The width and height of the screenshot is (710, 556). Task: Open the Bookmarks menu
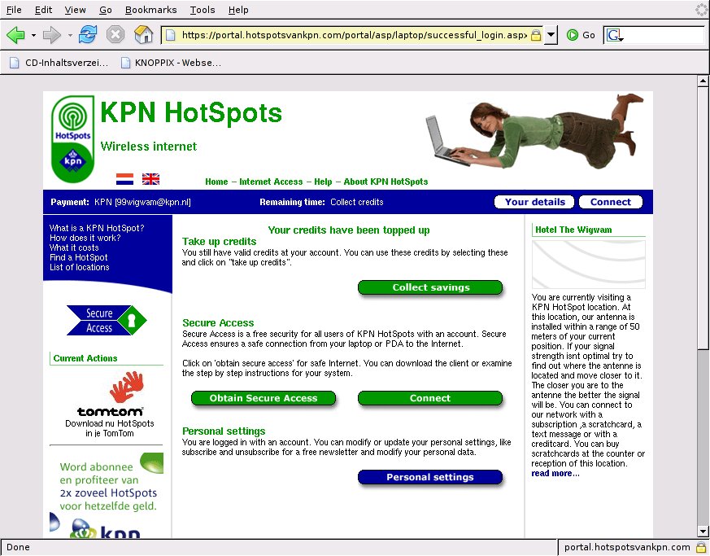point(152,10)
